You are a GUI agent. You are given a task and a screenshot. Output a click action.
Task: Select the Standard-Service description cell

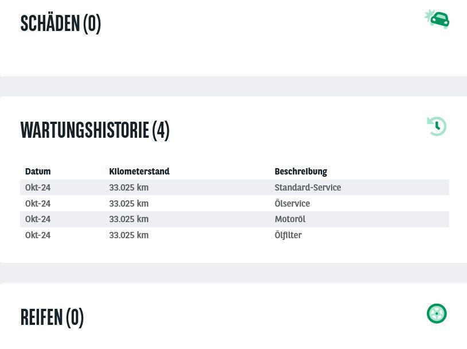pyautogui.click(x=308, y=188)
